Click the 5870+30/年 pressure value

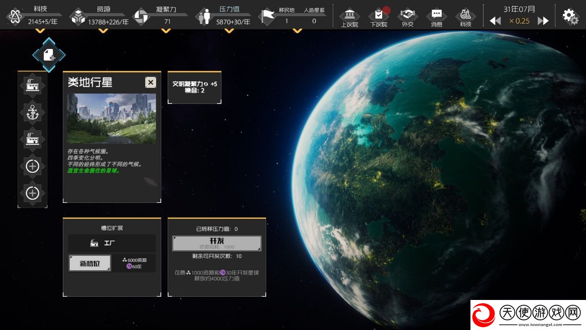click(233, 21)
